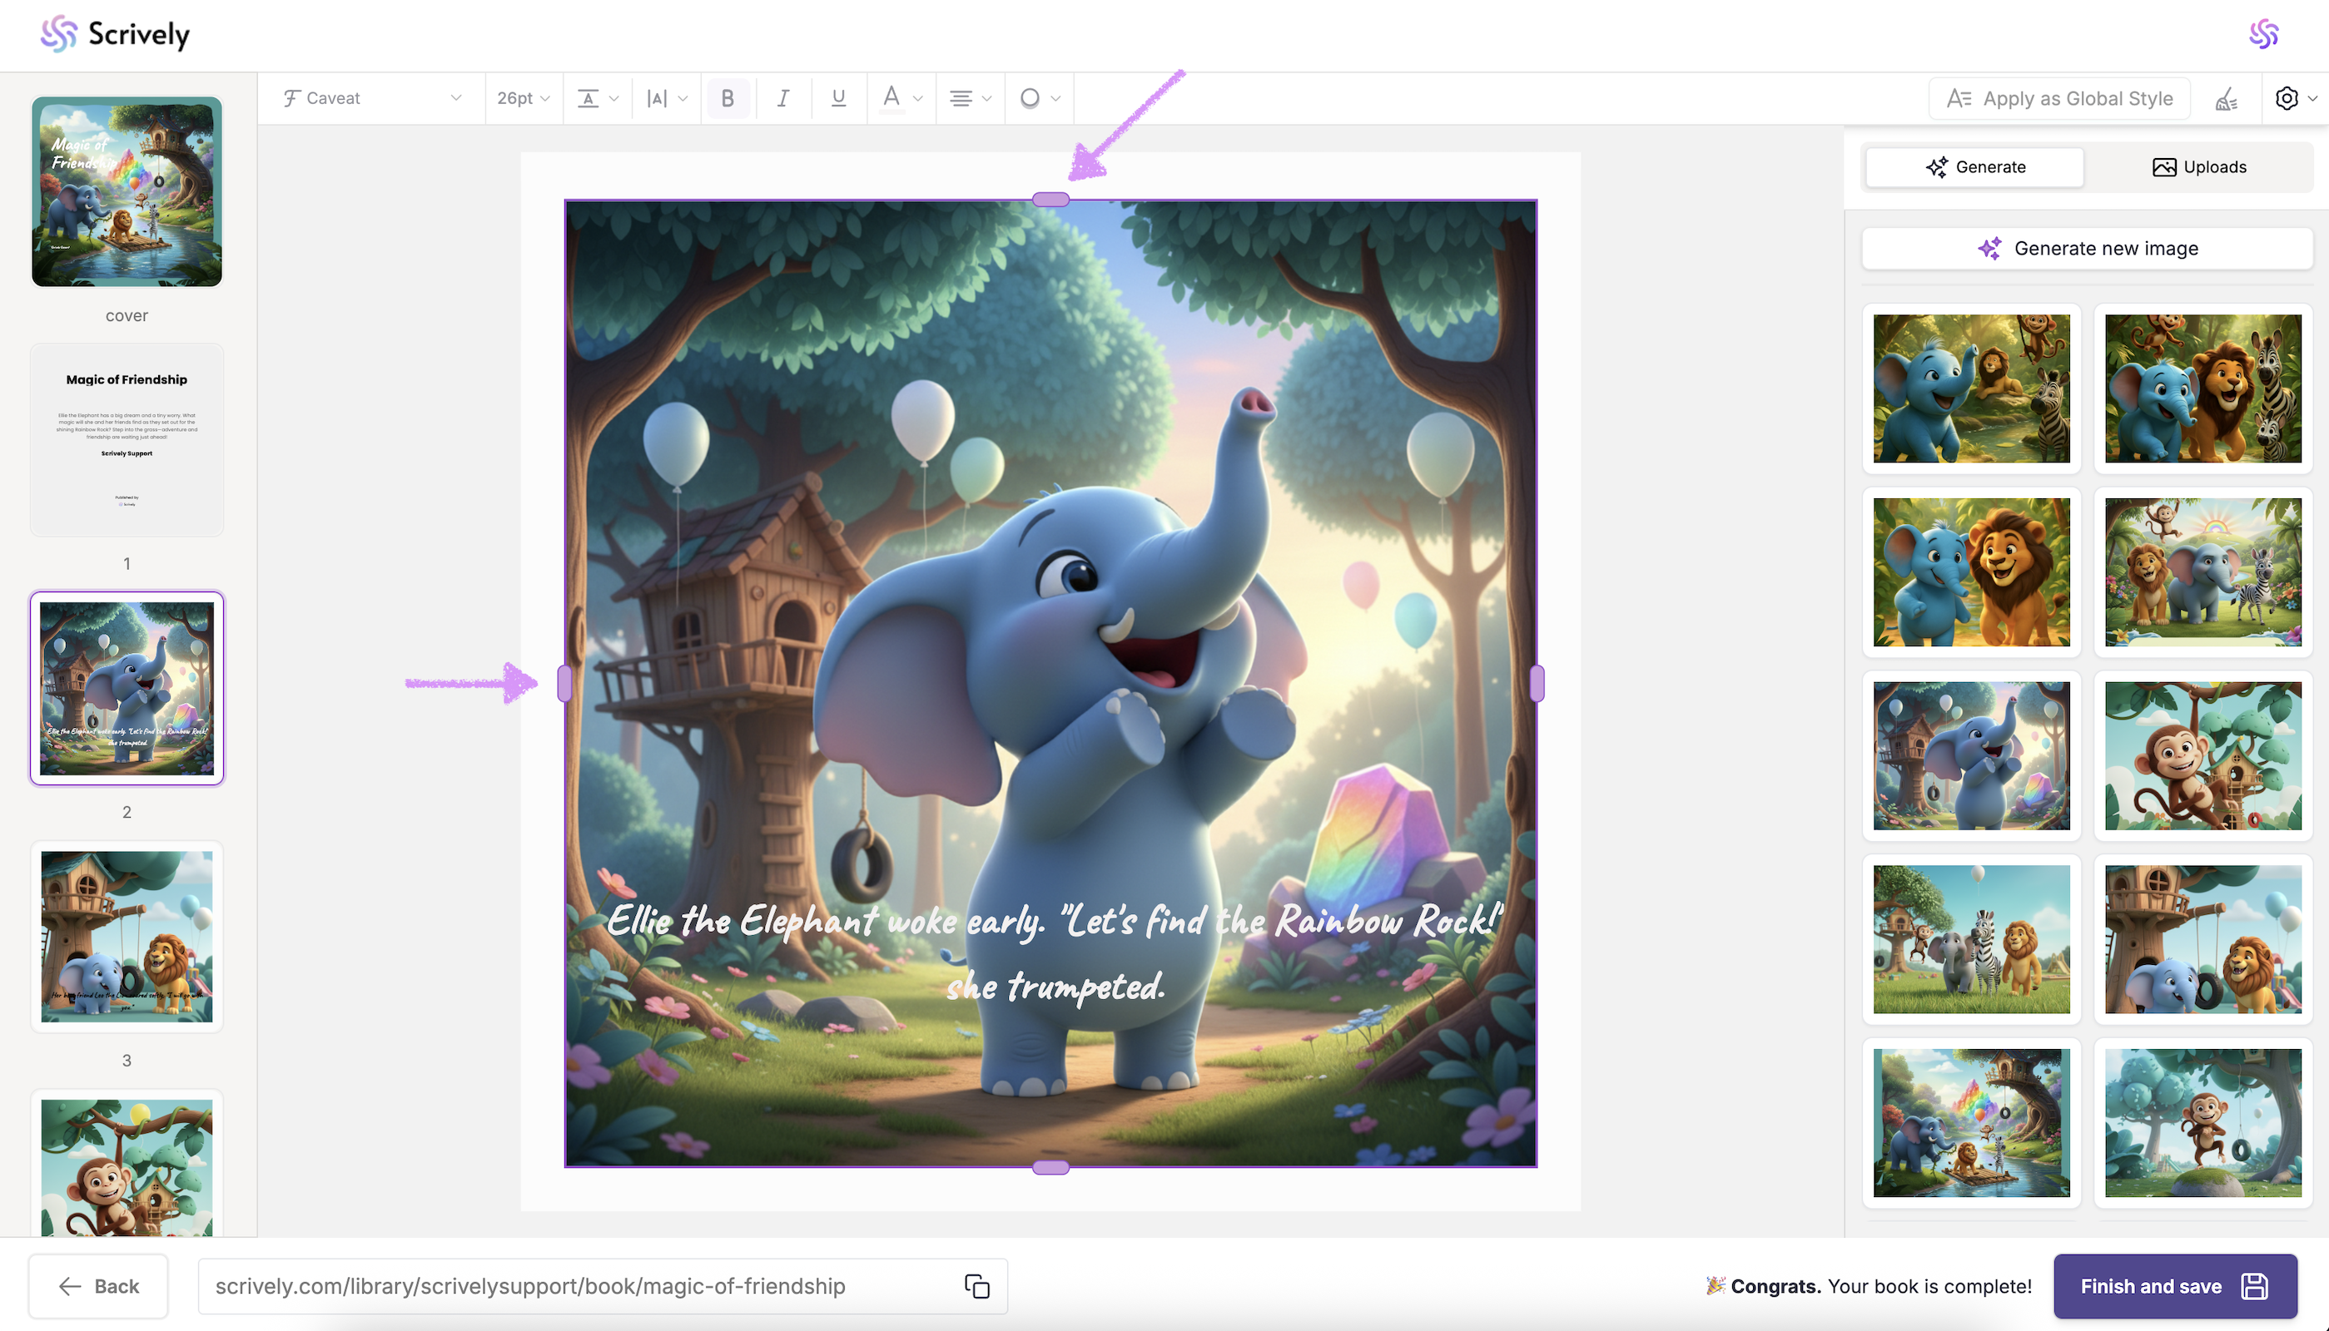Open the text color picker

coord(901,98)
